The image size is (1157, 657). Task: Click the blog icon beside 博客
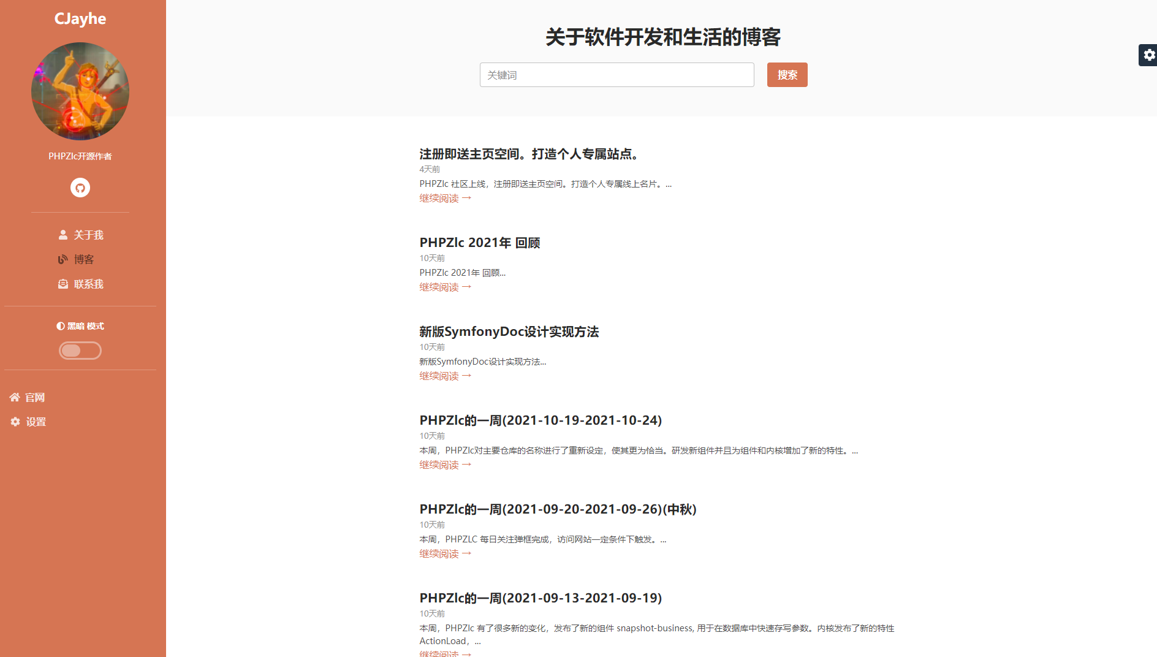[x=63, y=260]
